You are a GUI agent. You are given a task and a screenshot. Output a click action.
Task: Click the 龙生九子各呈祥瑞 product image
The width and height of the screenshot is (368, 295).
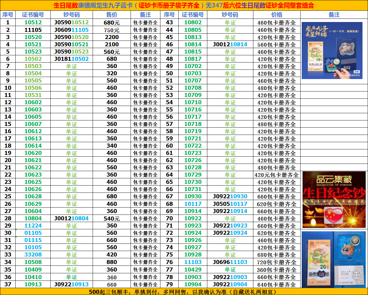point(332,50)
